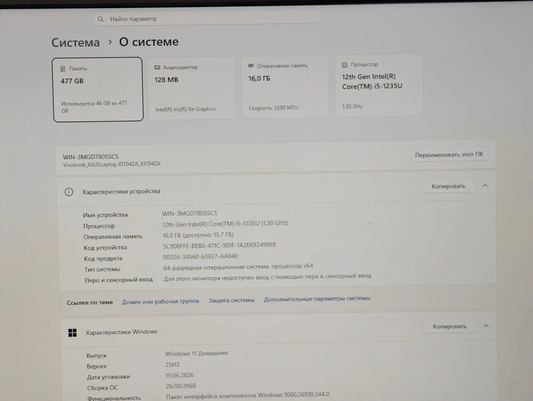The height and width of the screenshot is (401, 533).
Task: Click the Ссылки по теме label
Action: click(x=90, y=302)
